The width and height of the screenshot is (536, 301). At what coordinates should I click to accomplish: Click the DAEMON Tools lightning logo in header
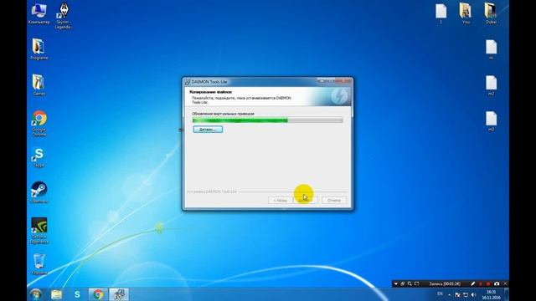pos(339,96)
